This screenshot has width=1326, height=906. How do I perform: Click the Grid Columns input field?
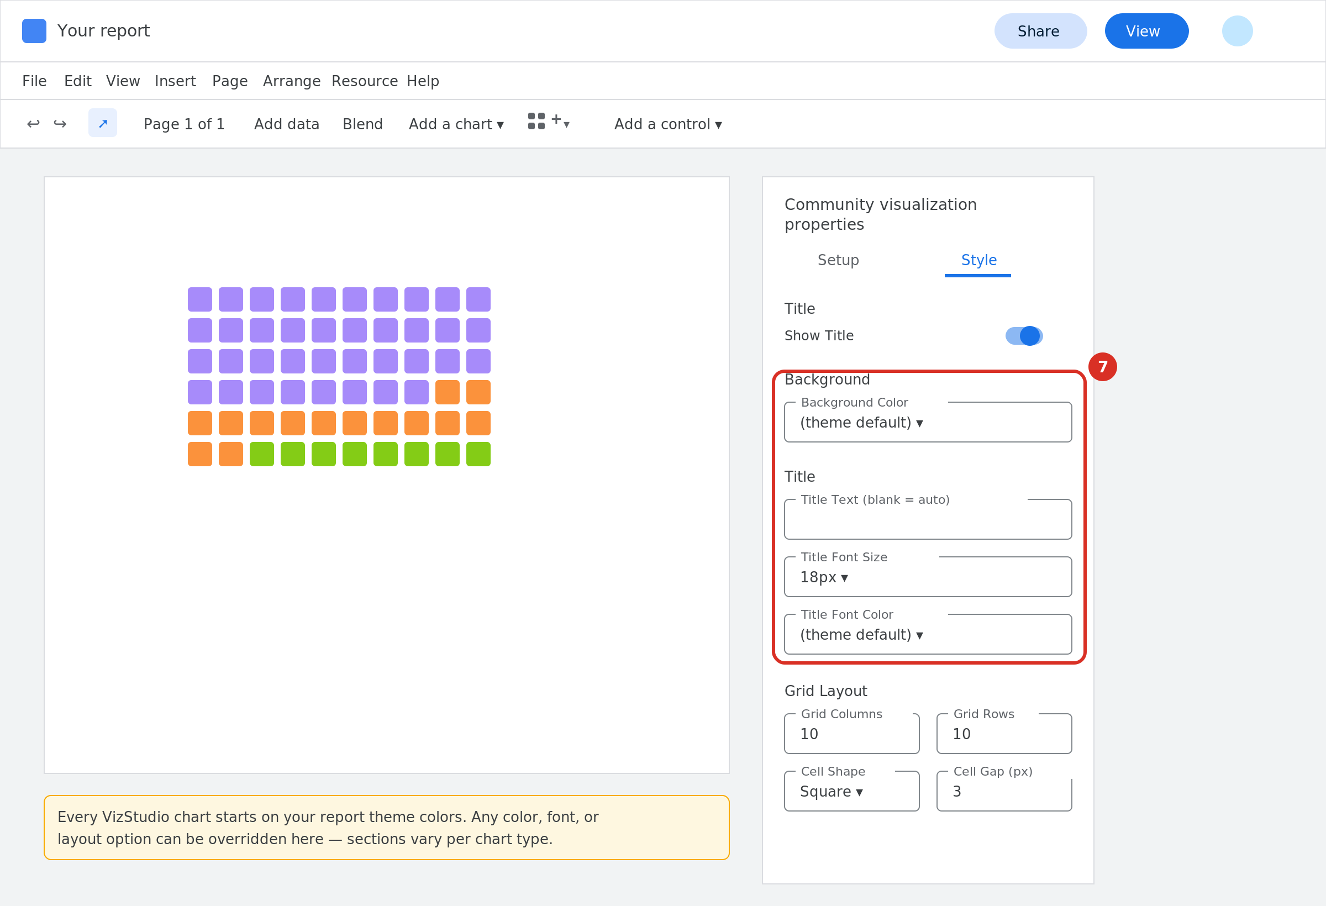pos(852,734)
